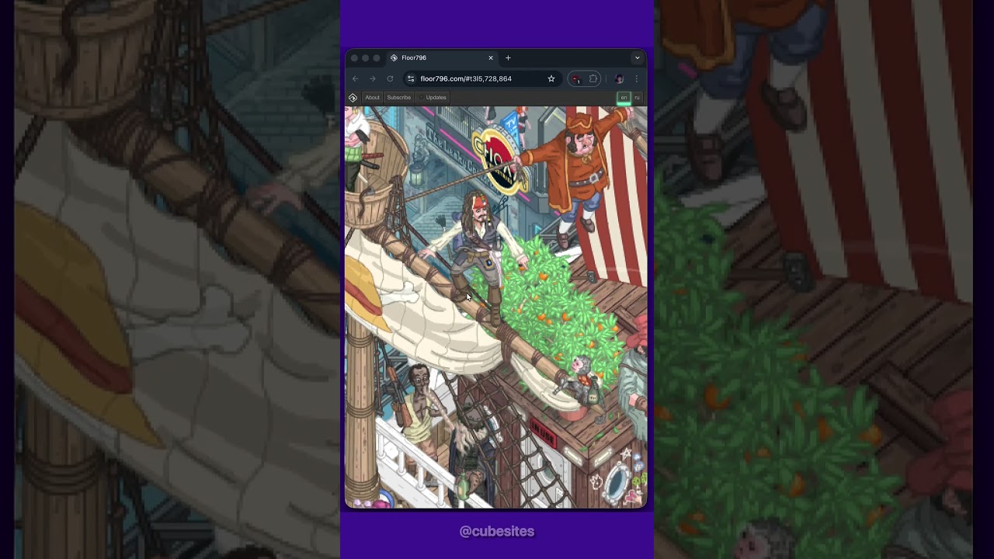This screenshot has width=994, height=559.
Task: View site information icon in address bar
Action: click(x=411, y=78)
